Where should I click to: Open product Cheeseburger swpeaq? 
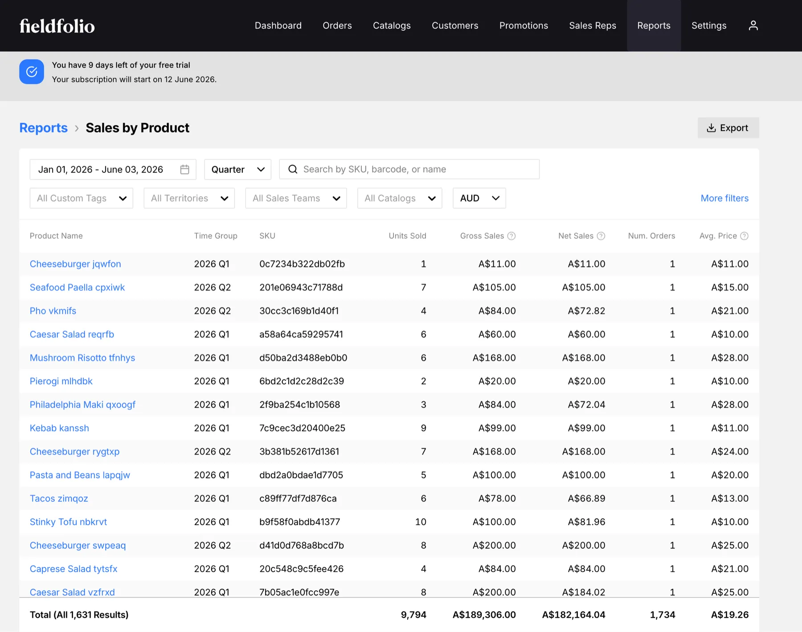click(x=78, y=546)
